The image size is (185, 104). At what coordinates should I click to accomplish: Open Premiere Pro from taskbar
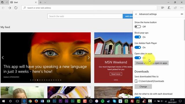60,101
